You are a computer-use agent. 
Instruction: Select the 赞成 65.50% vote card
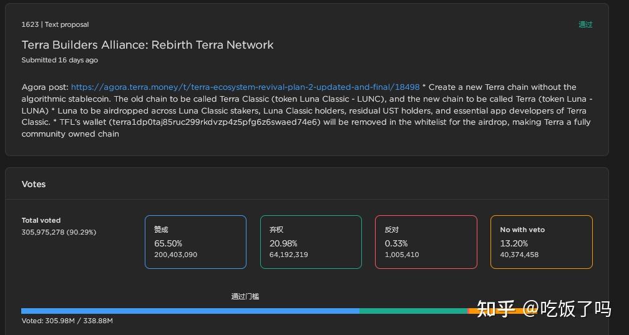coord(195,242)
